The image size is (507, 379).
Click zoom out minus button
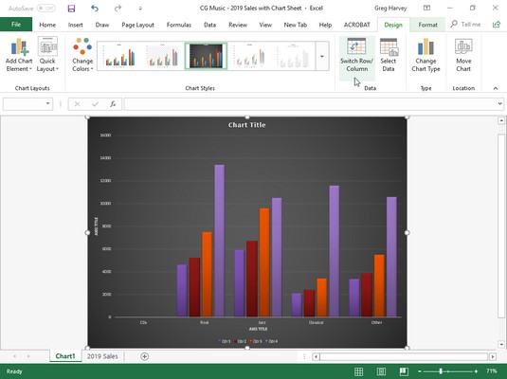420,371
